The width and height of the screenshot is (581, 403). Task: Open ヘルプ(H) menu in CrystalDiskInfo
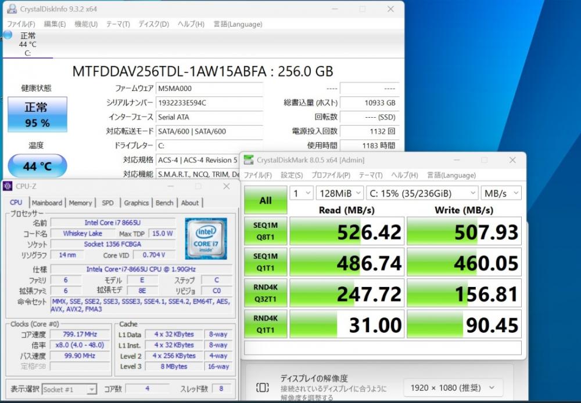191,24
